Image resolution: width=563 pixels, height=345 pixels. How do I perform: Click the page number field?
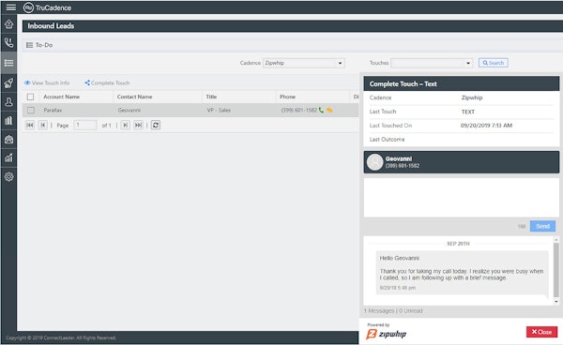[x=85, y=125]
